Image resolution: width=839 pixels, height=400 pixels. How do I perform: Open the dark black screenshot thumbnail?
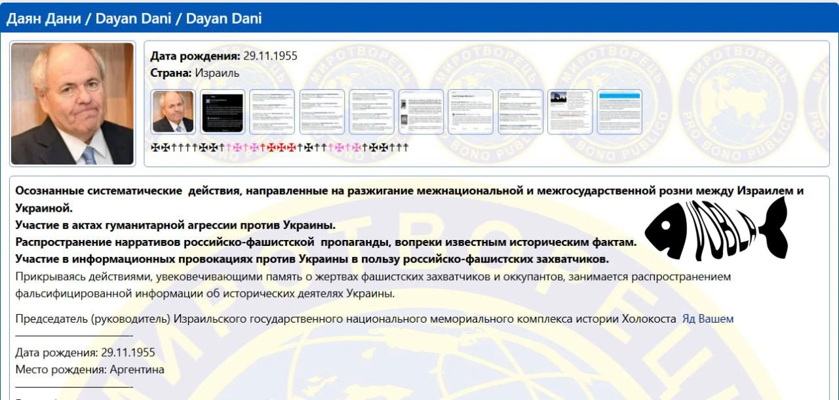click(223, 112)
